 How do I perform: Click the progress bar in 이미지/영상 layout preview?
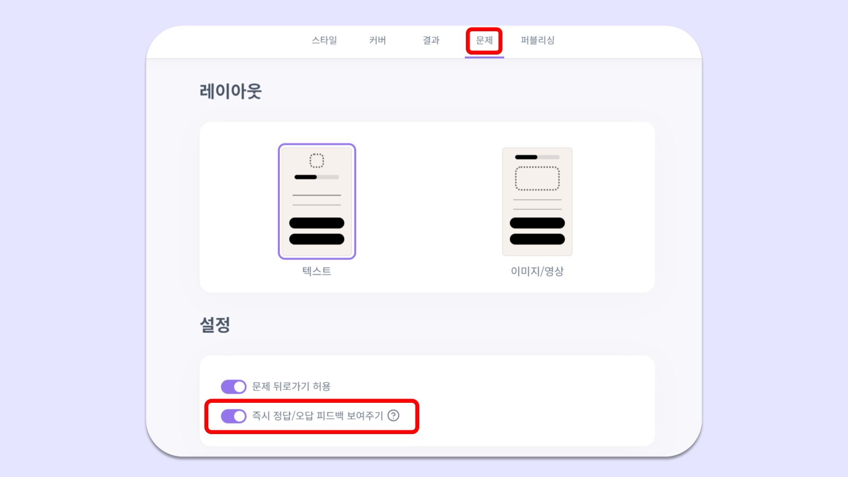[537, 157]
